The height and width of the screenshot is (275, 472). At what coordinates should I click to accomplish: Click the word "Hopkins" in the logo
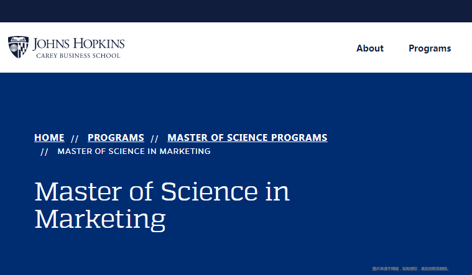[99, 44]
